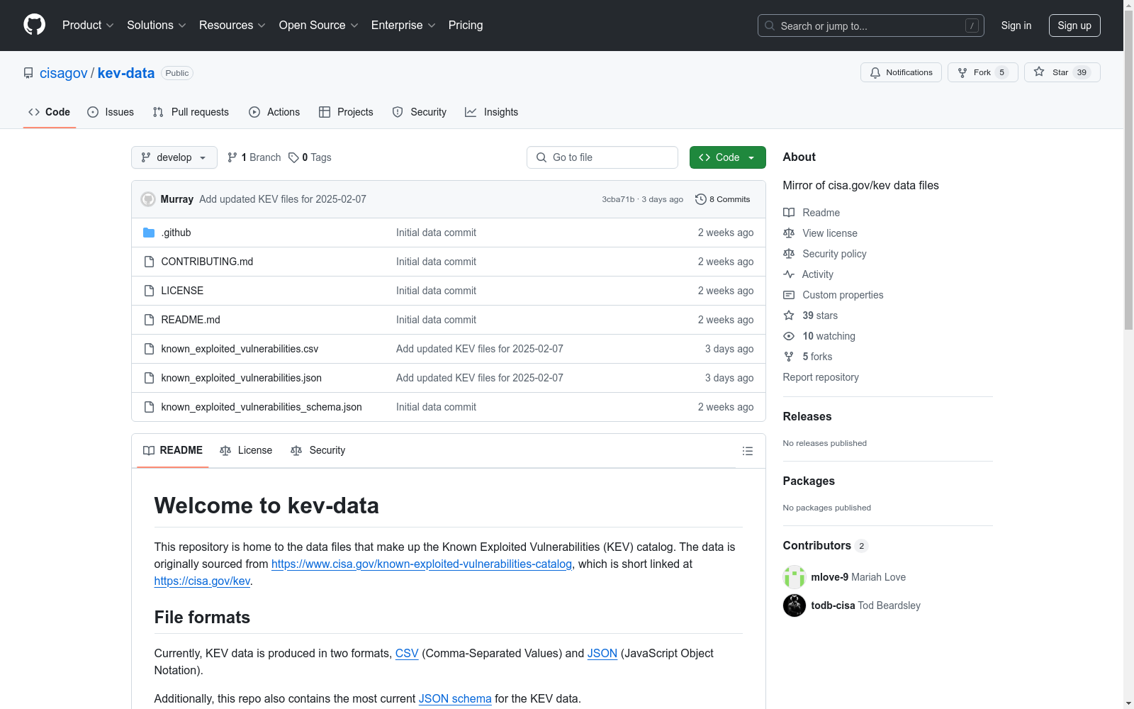Screen dimensions: 1134x709
Task: Click the Sign up button
Action: tap(1074, 26)
